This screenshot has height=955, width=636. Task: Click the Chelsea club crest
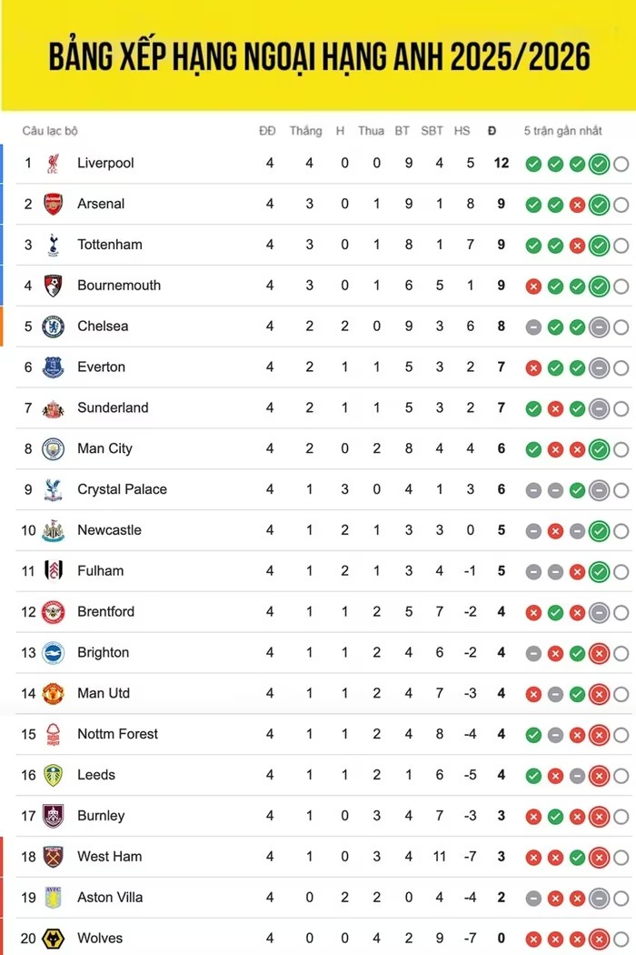[53, 327]
